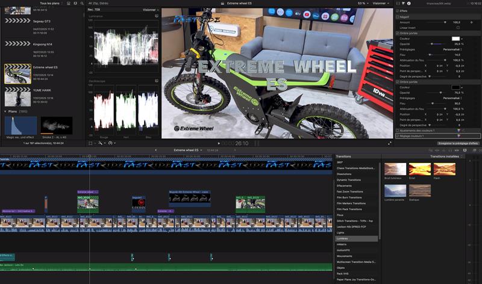This screenshot has width=482, height=284.
Task: Open the scopes Visionner dropdown
Action: pos(151,10)
